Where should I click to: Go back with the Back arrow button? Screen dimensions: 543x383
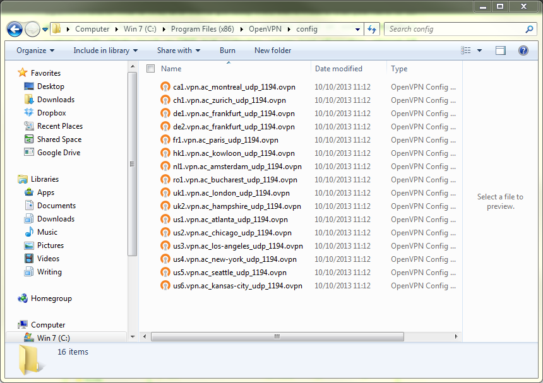click(15, 29)
